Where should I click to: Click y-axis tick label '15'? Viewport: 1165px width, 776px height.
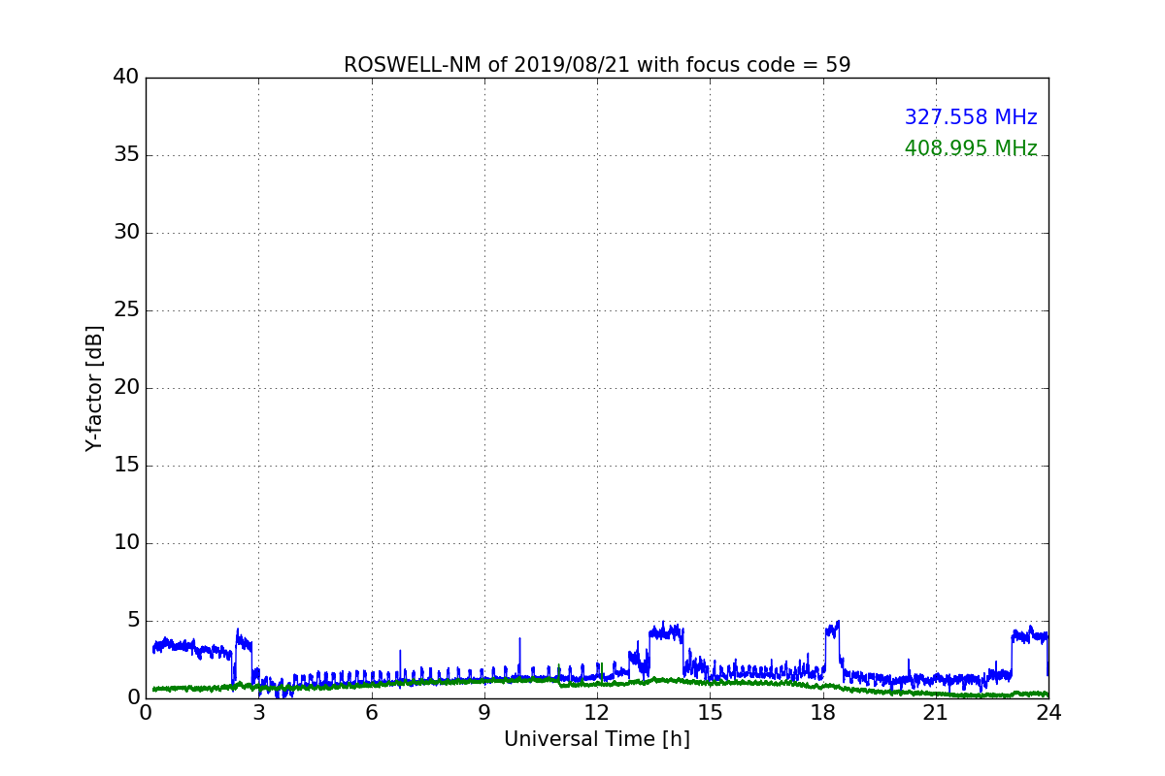pos(126,466)
